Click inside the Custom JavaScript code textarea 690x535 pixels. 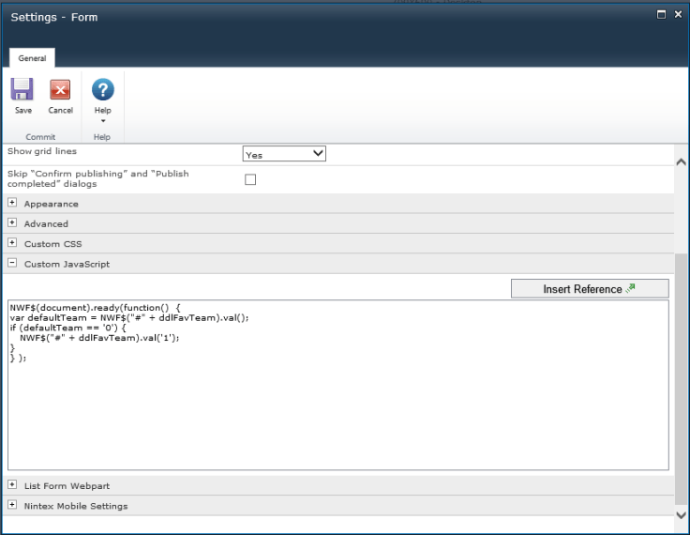click(x=337, y=404)
